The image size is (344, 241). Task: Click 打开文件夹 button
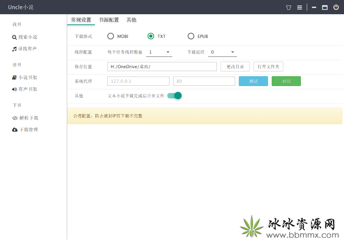268,67
